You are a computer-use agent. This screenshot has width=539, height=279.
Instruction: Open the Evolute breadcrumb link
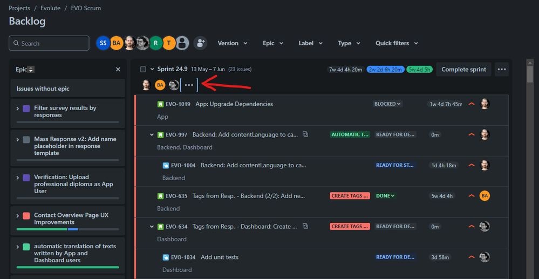pyautogui.click(x=51, y=8)
